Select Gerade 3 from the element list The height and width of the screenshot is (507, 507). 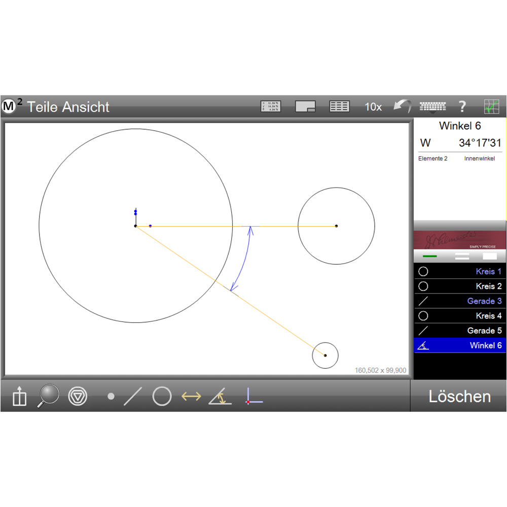point(459,301)
